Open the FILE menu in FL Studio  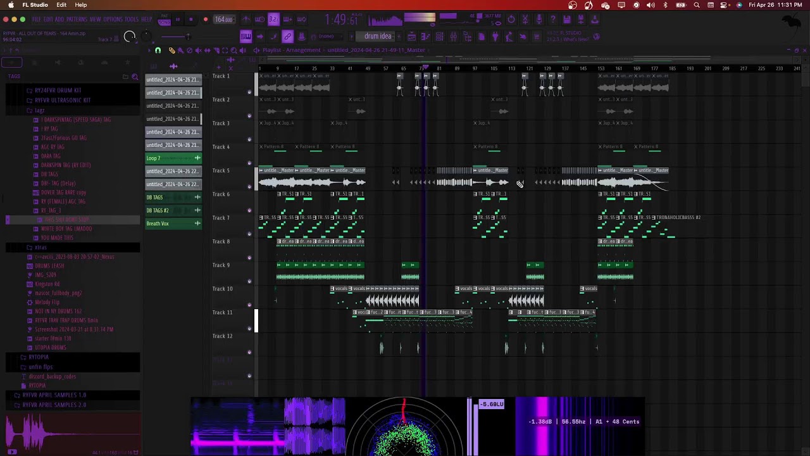pos(37,20)
